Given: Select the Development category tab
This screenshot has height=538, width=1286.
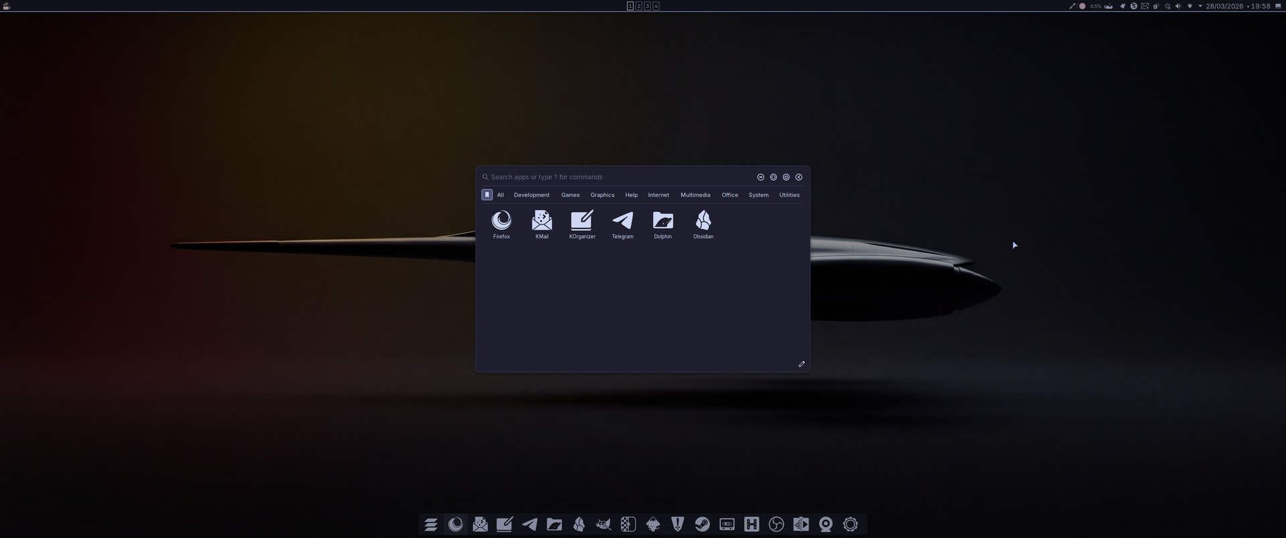Looking at the screenshot, I should (531, 195).
